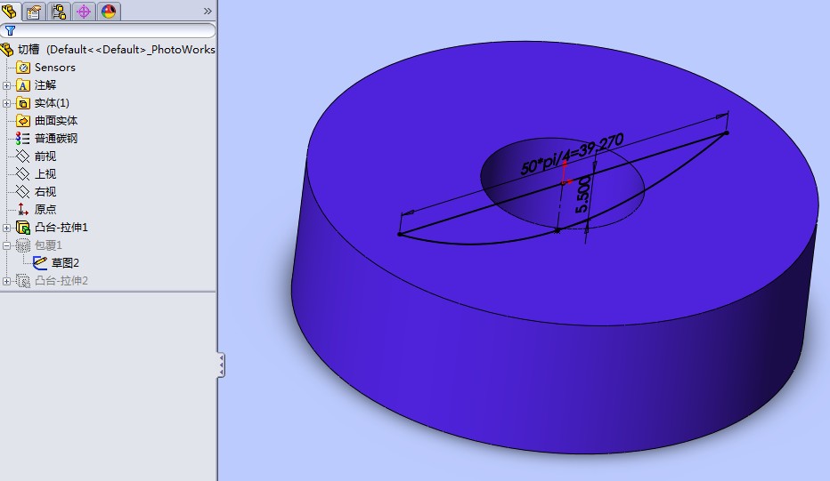The image size is (830, 481).
Task: Expand the 实体(1) solid bodies node
Action: tap(6, 104)
